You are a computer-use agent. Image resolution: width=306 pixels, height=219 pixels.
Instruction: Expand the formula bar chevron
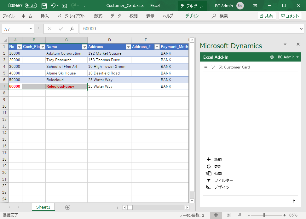301,29
